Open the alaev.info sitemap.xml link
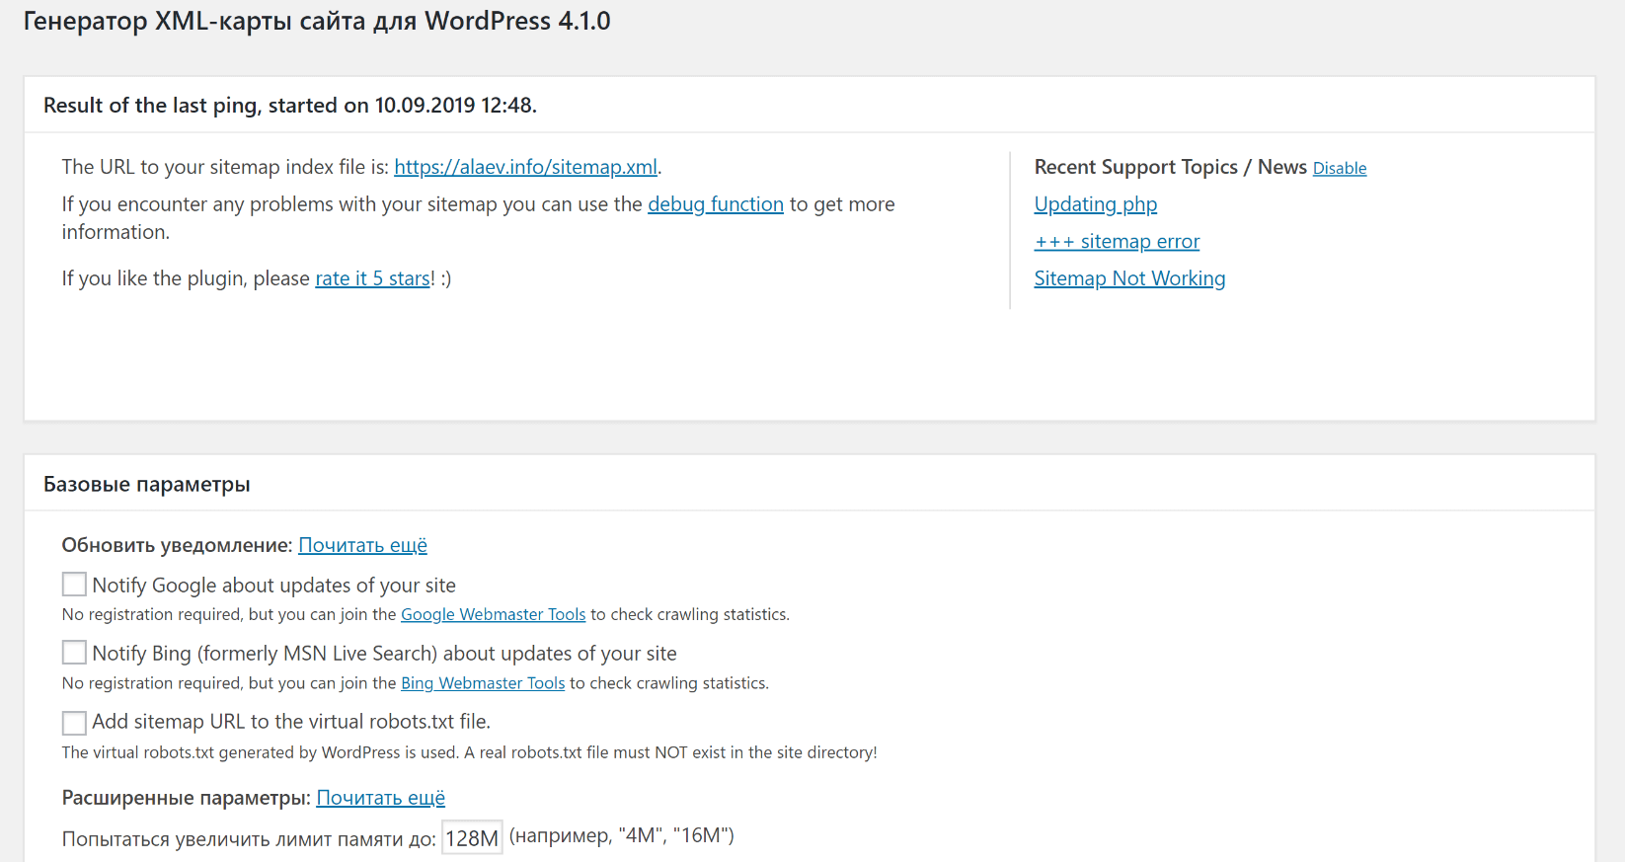The image size is (1625, 862). tap(525, 167)
